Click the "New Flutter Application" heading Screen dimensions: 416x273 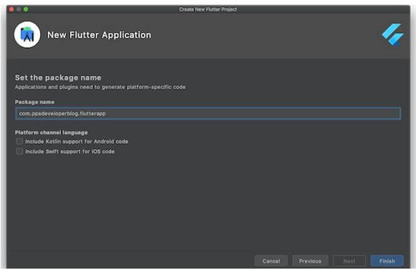click(99, 35)
